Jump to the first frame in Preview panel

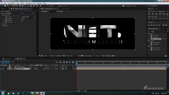click(149, 25)
